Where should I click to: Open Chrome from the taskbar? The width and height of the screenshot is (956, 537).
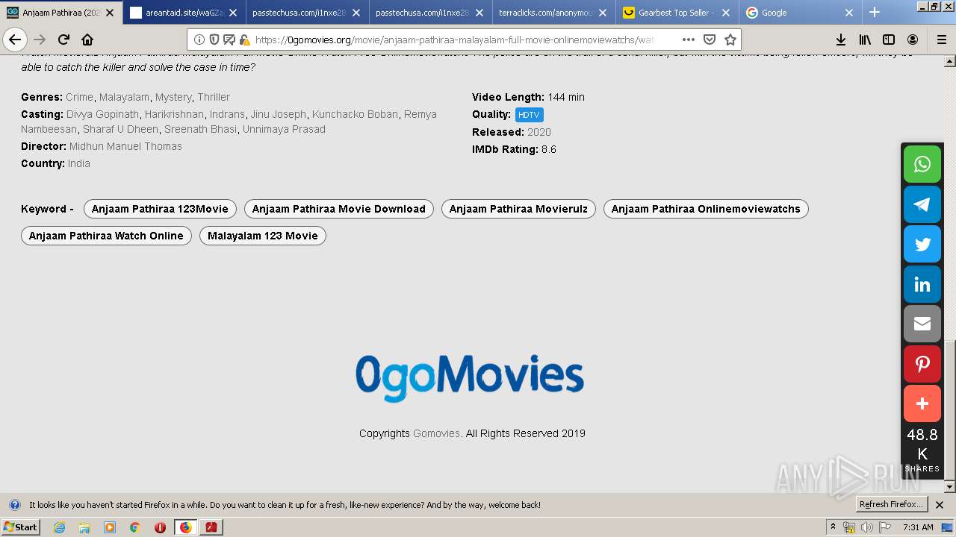coord(135,527)
